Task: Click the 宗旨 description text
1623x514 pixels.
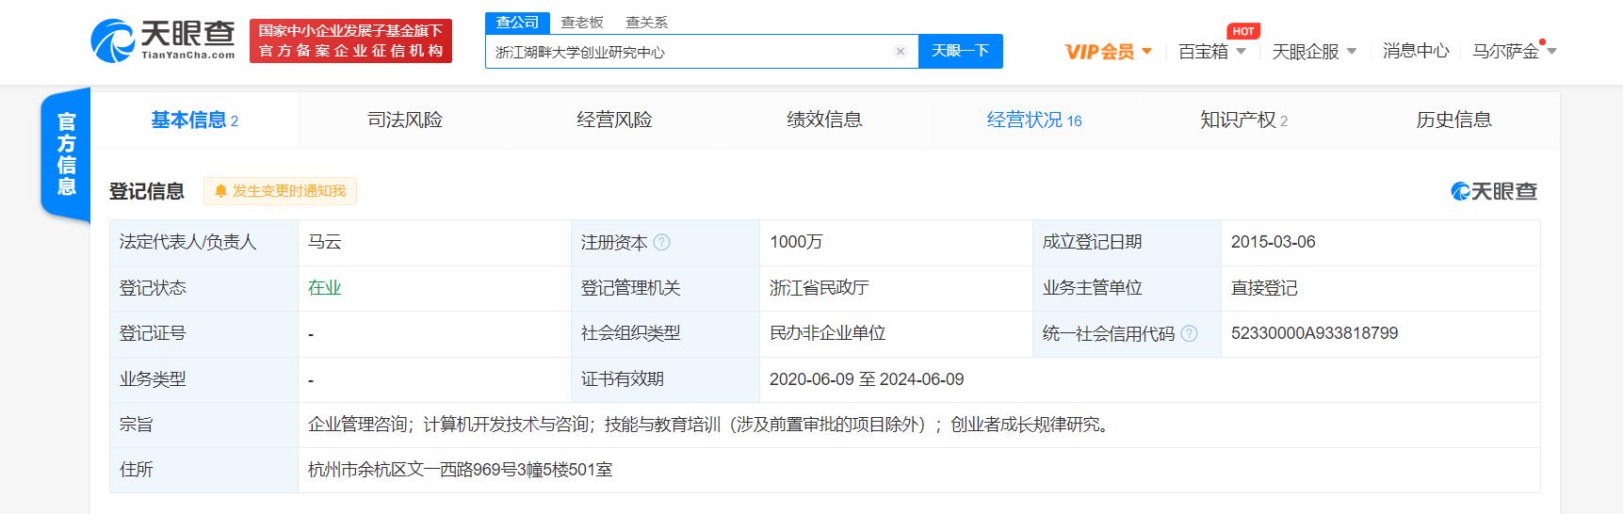Action: point(711,425)
